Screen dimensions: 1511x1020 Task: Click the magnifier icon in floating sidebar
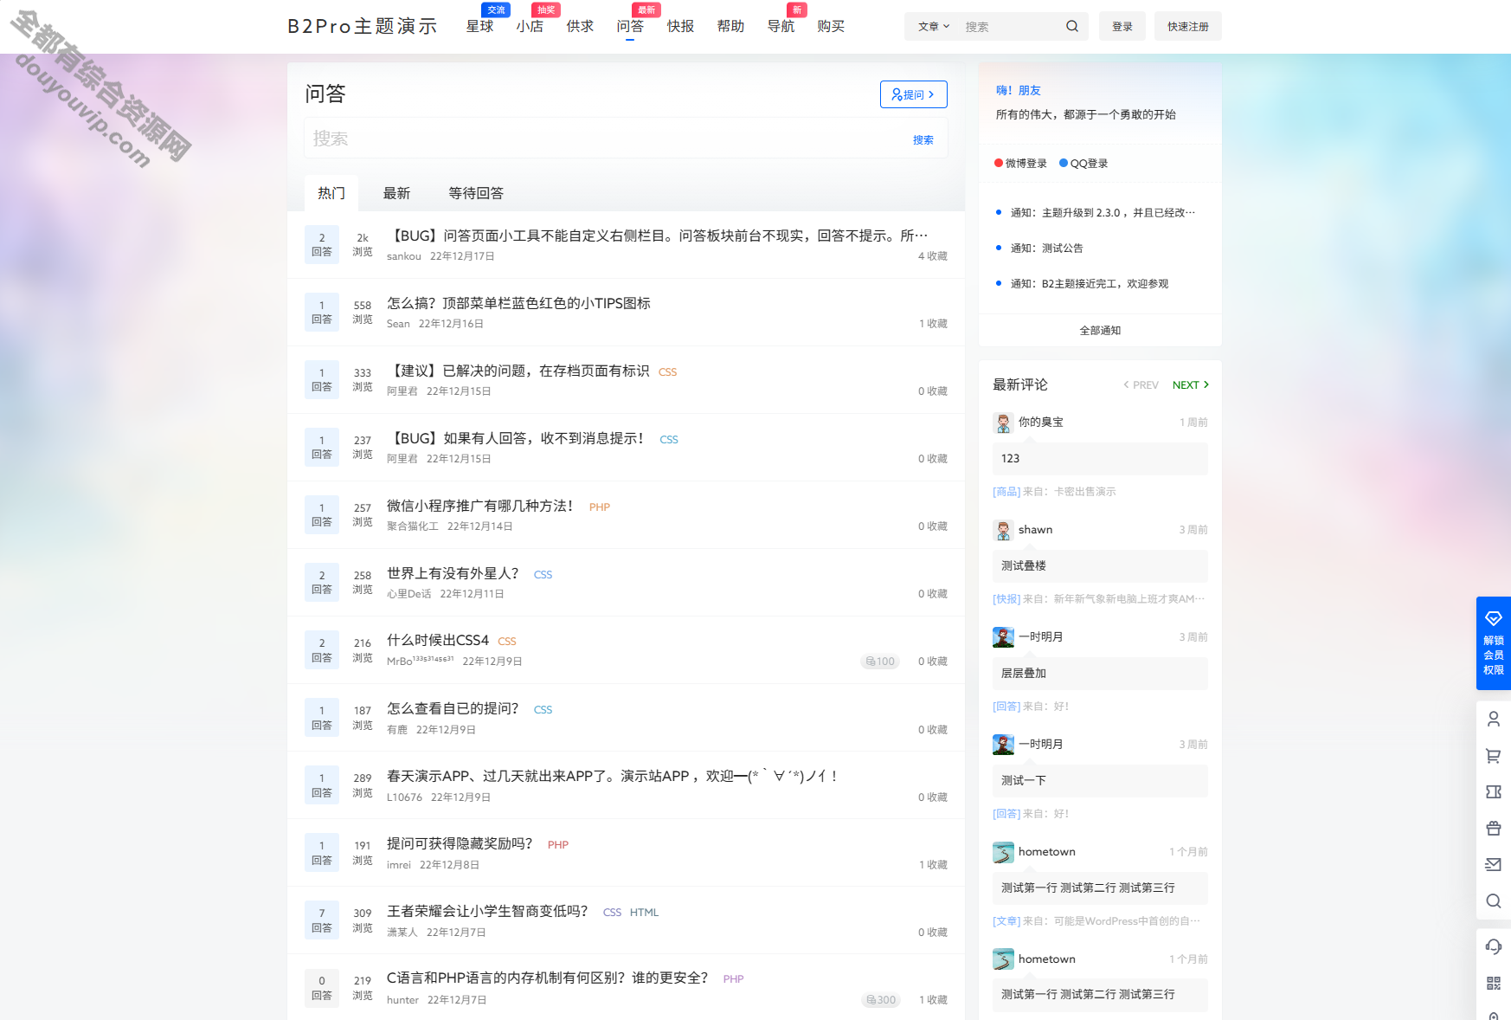(x=1493, y=901)
